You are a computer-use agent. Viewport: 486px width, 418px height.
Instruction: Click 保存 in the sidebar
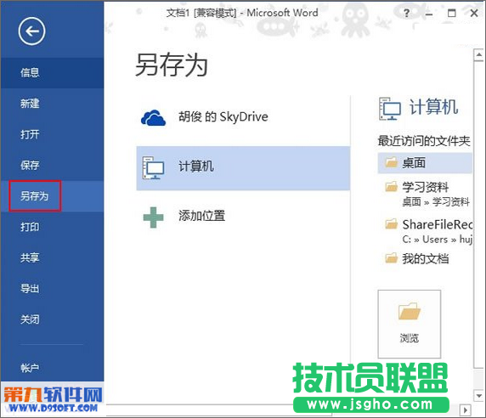pyautogui.click(x=52, y=165)
